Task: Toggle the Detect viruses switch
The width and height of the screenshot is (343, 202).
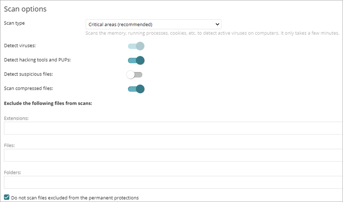Action: point(136,46)
